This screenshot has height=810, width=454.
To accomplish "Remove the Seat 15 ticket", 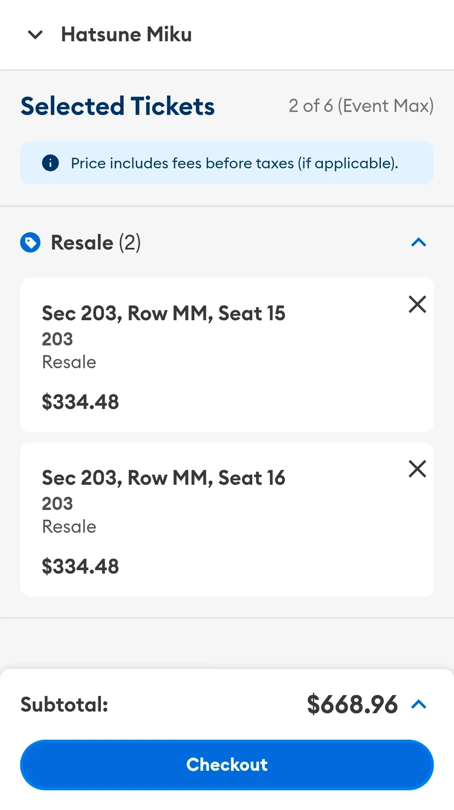I will [x=417, y=305].
